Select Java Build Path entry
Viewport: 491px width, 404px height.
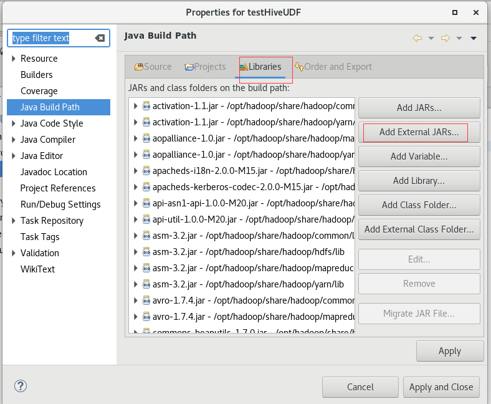(59, 107)
